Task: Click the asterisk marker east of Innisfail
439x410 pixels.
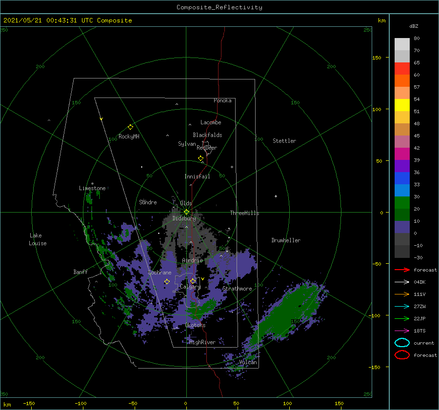Action: pos(232,167)
